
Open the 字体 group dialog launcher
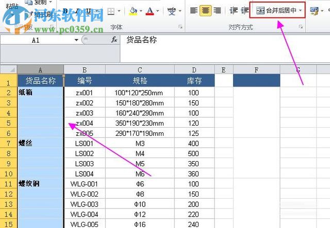tap(180, 27)
